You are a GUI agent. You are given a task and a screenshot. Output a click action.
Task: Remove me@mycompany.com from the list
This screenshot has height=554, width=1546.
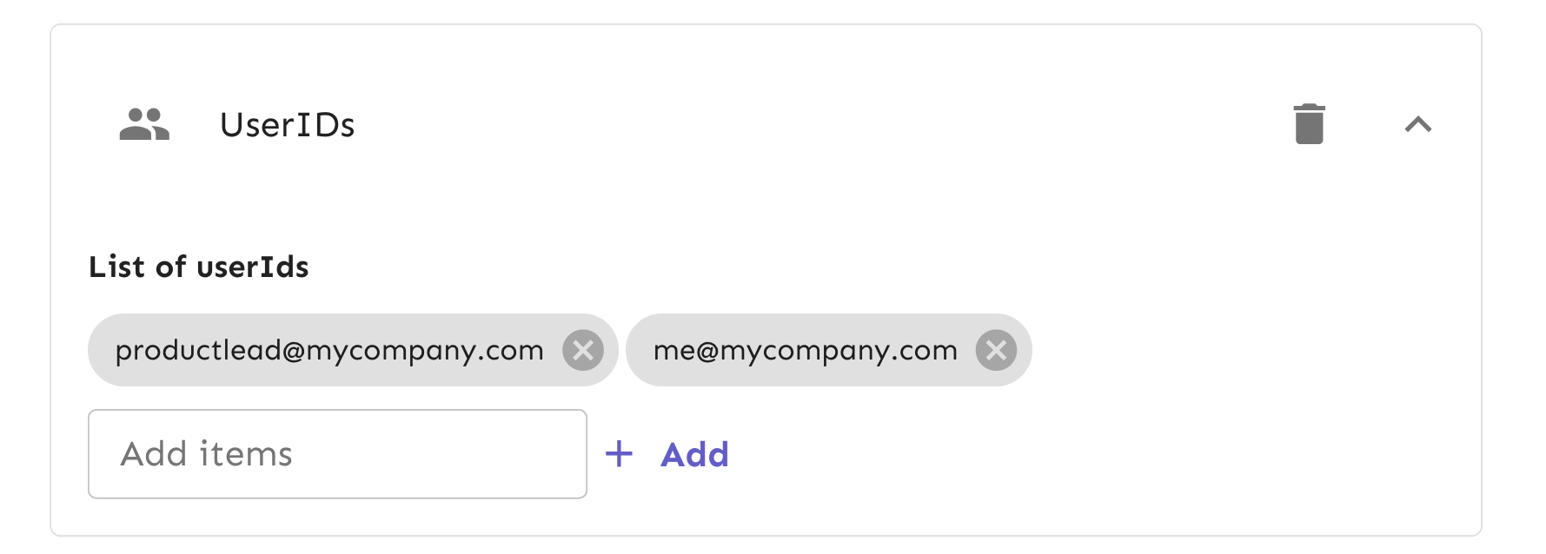point(996,350)
